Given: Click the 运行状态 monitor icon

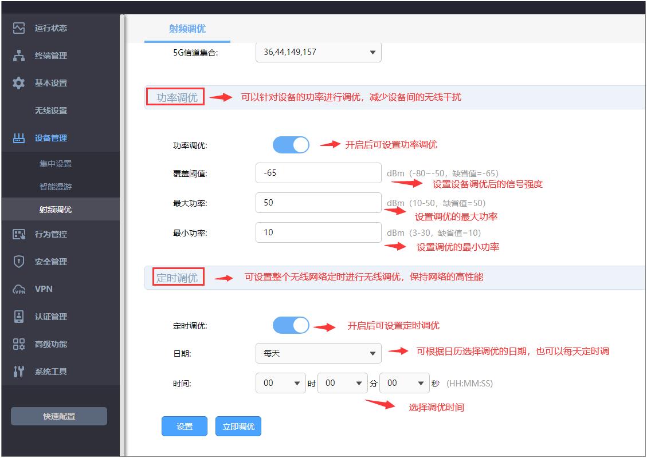Looking at the screenshot, I should 19,28.
